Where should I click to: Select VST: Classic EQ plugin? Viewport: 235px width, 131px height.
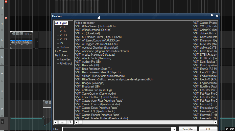pyautogui.click(x=95, y=111)
